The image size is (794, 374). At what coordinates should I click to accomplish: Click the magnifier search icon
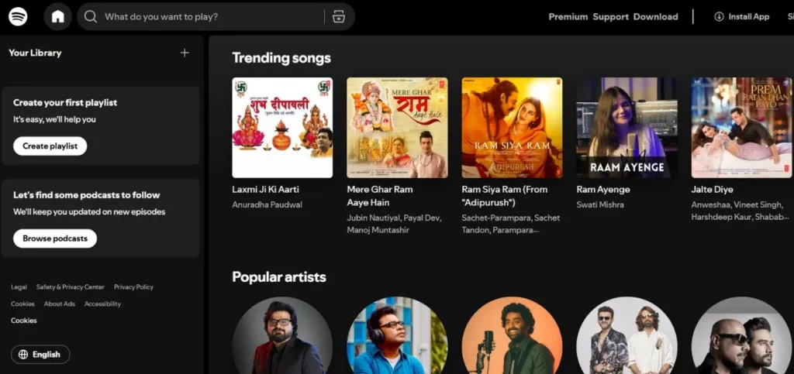[91, 17]
